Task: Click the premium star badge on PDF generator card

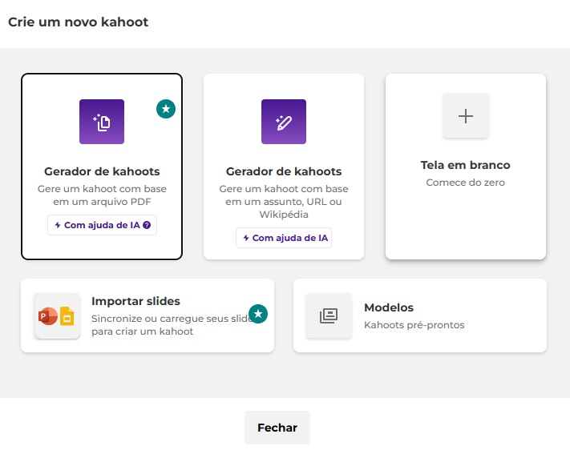Action: pos(166,109)
